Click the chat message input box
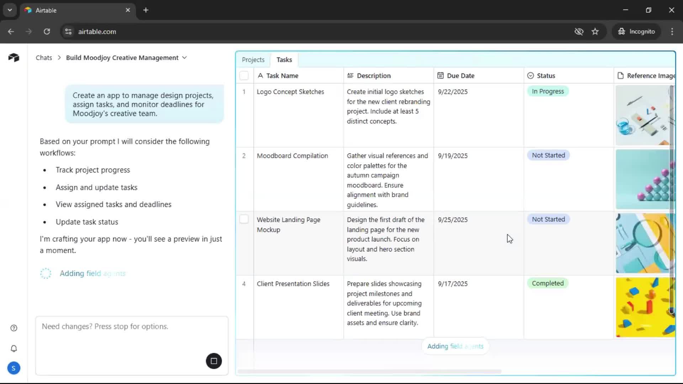 tap(132, 346)
